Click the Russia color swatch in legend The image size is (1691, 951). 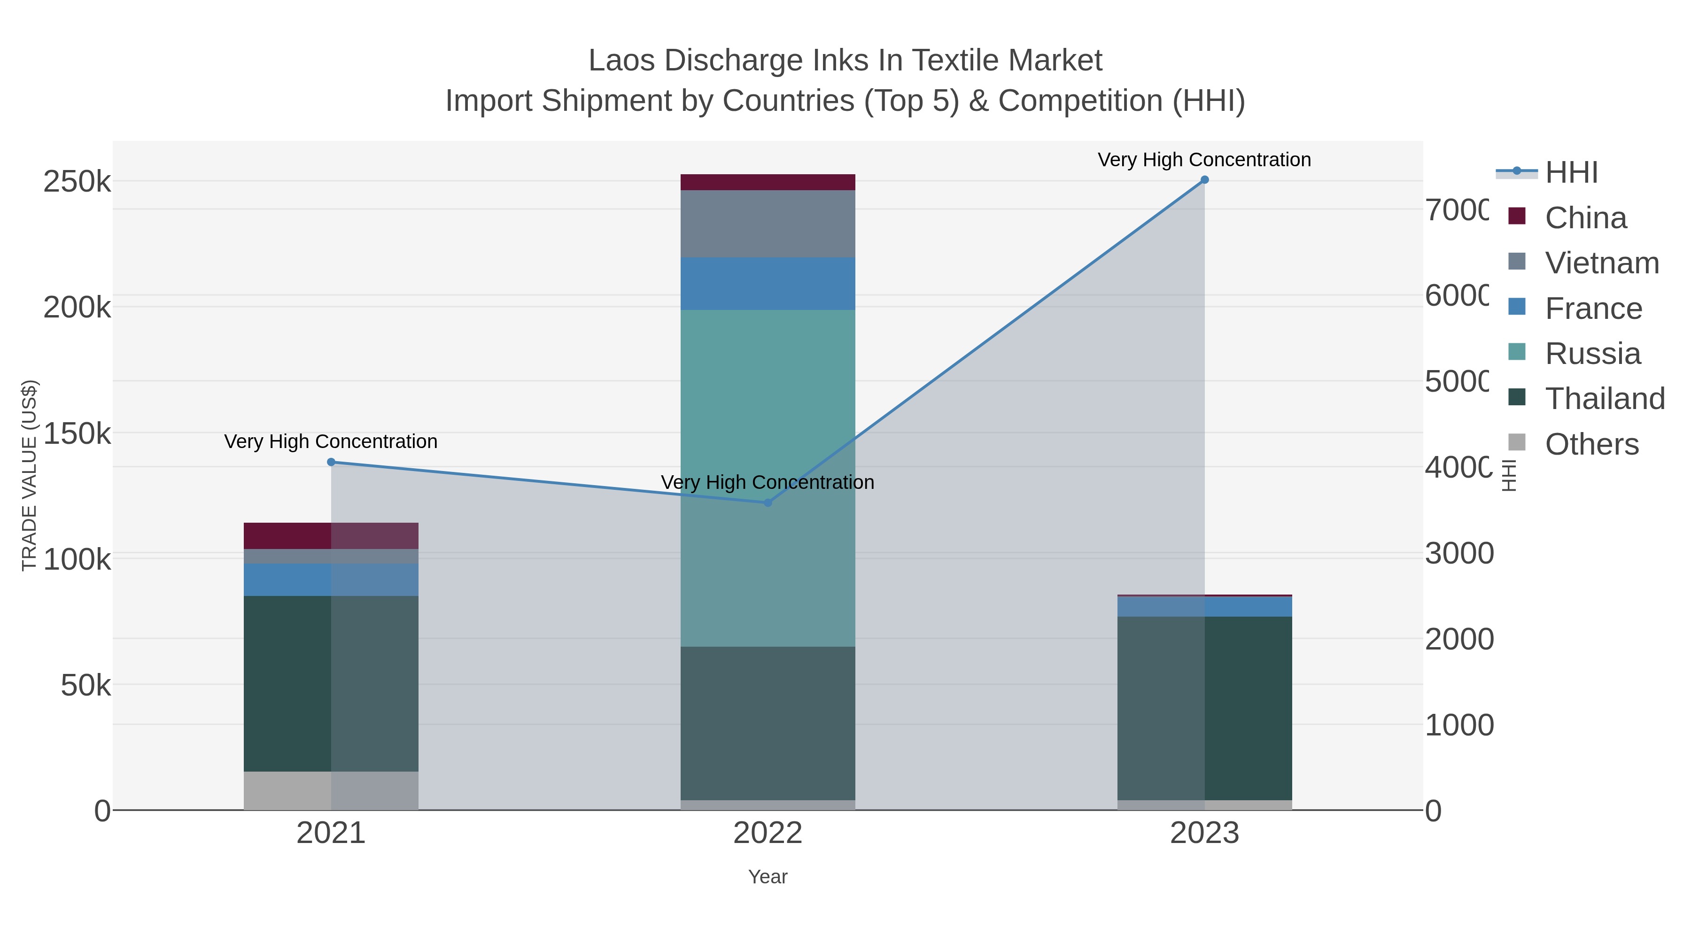[x=1517, y=352]
